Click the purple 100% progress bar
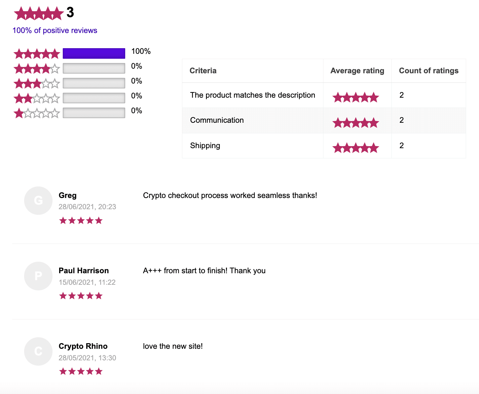 click(94, 53)
